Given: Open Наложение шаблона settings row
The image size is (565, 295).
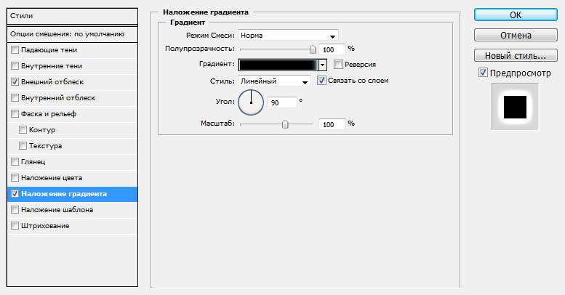Looking at the screenshot, I should [72, 210].
